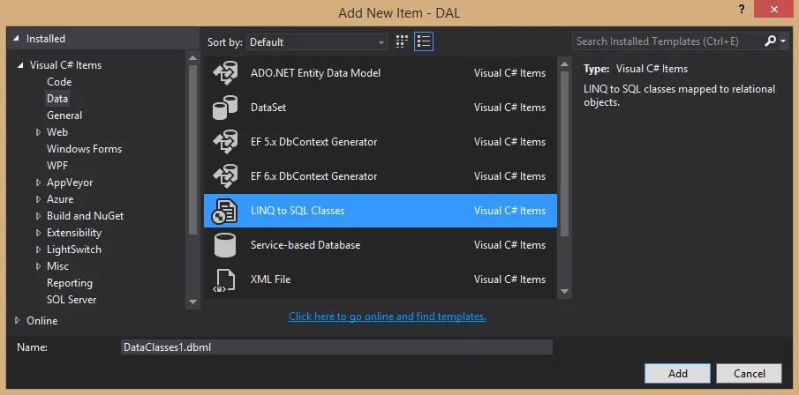Click the ADO.NET Entity Data Model icon
799x395 pixels.
[x=225, y=73]
